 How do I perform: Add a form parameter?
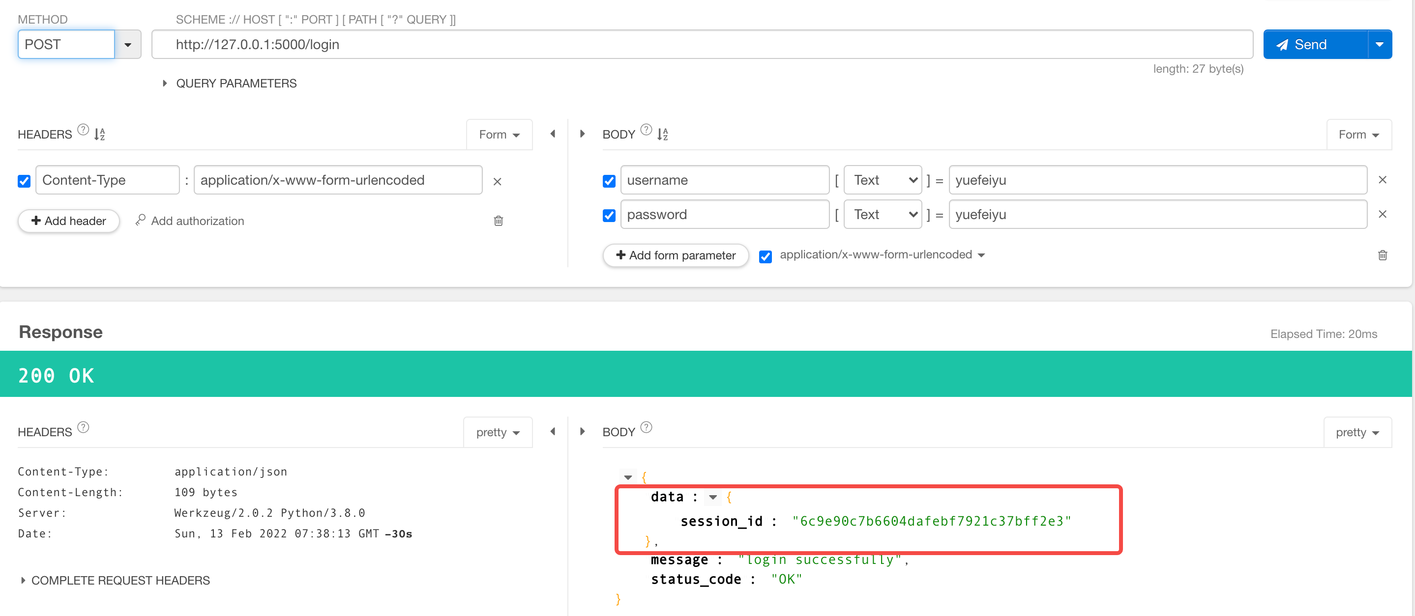pos(676,255)
